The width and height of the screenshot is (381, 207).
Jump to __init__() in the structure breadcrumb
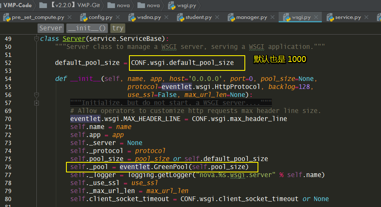[87, 28]
